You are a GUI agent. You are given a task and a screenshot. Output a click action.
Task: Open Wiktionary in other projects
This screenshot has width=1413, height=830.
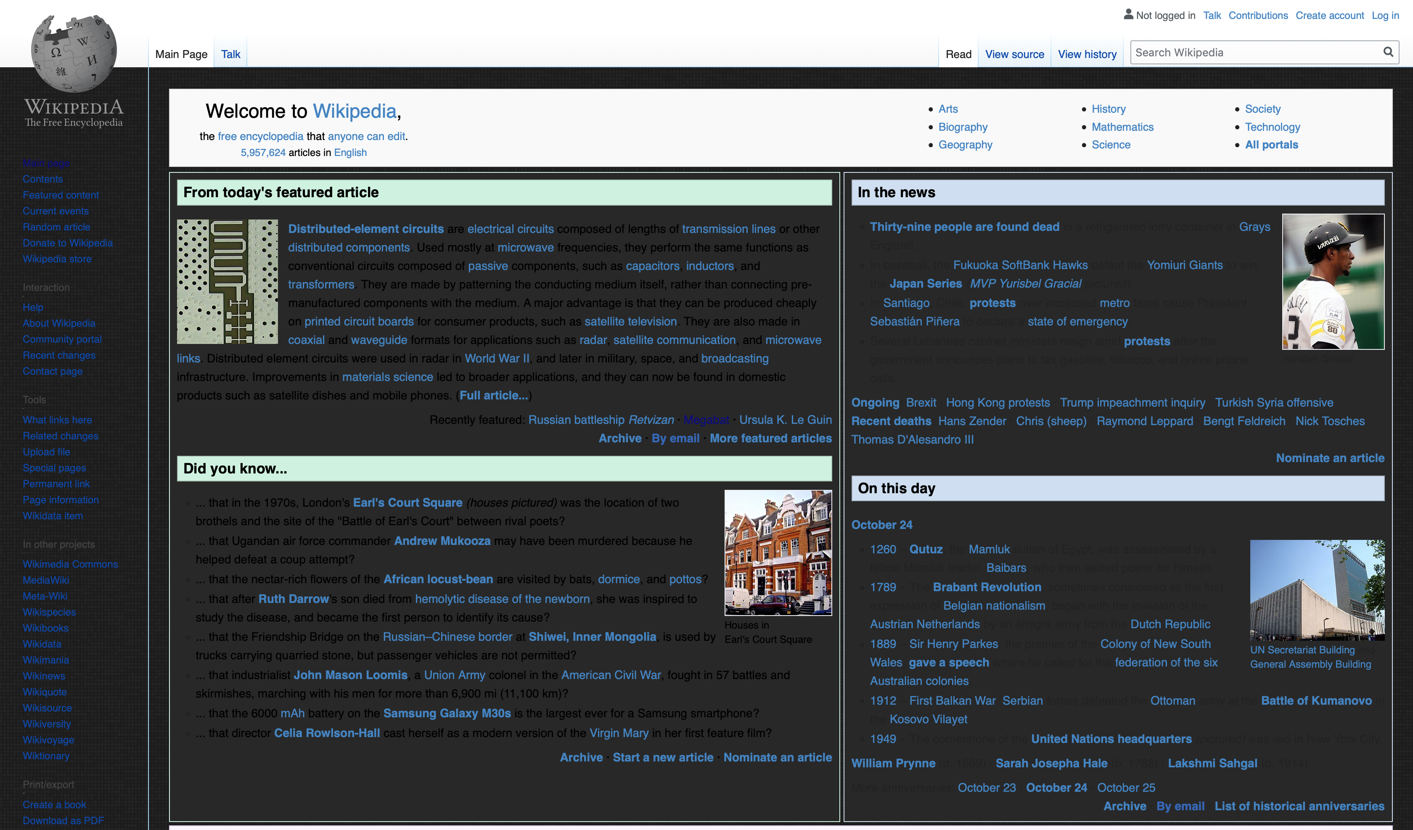point(46,756)
